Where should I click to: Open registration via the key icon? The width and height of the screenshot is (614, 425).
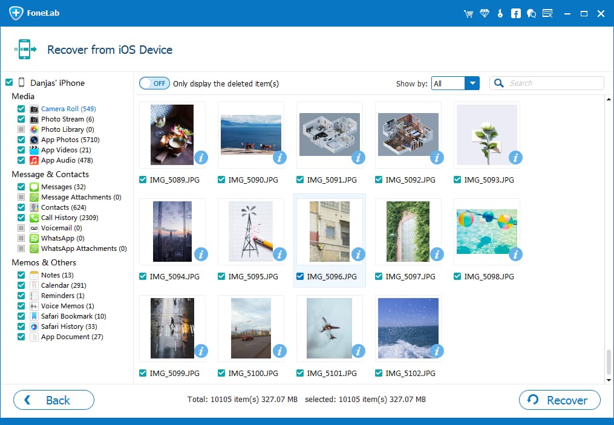tap(500, 13)
